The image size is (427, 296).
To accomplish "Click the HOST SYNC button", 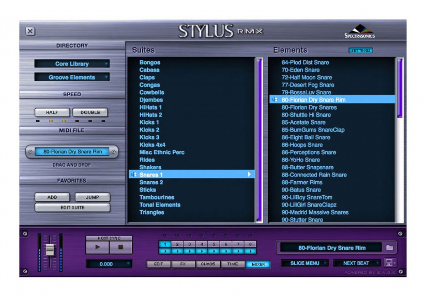I will (x=109, y=238).
